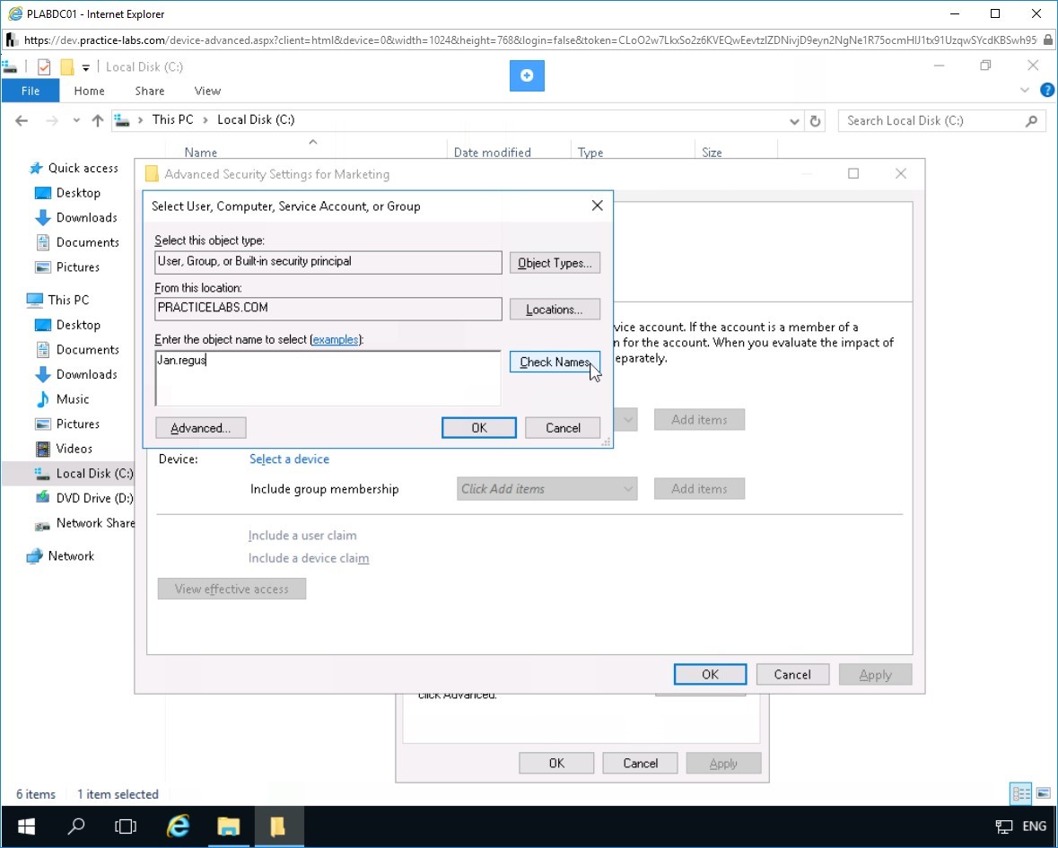Click Cancel in Advanced Security Settings
This screenshot has width=1058, height=848.
(x=792, y=675)
